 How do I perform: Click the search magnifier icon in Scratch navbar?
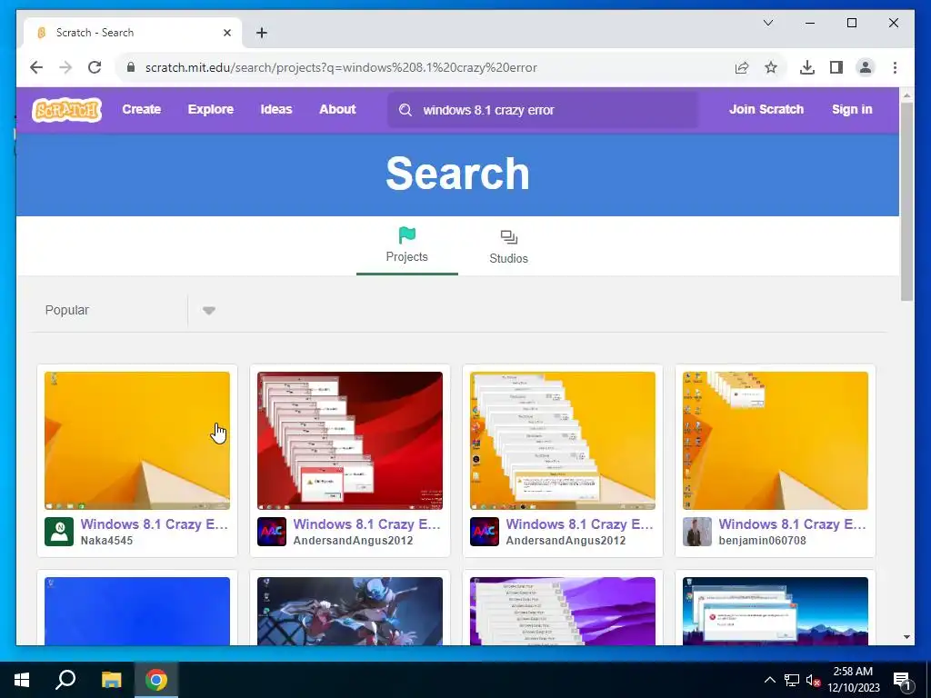405,110
